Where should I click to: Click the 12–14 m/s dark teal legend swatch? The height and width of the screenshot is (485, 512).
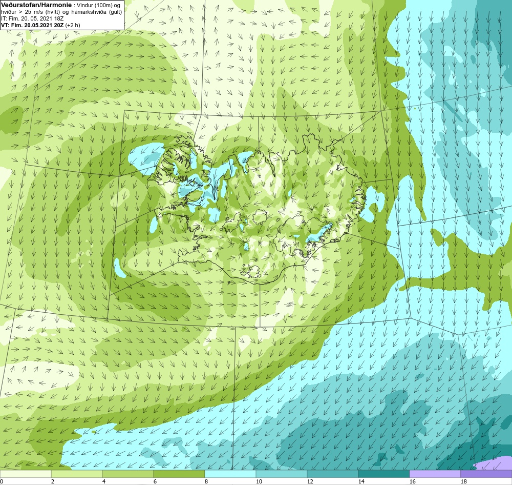332,474
